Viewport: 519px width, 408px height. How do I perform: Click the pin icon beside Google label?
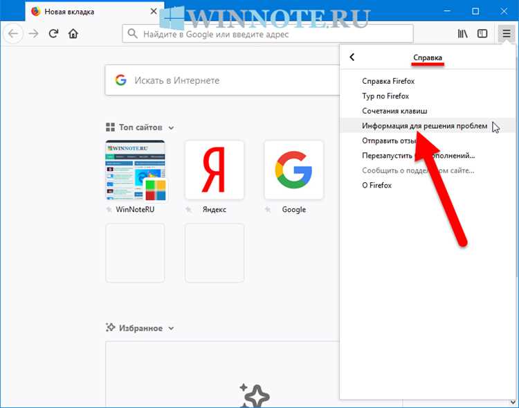pos(268,209)
